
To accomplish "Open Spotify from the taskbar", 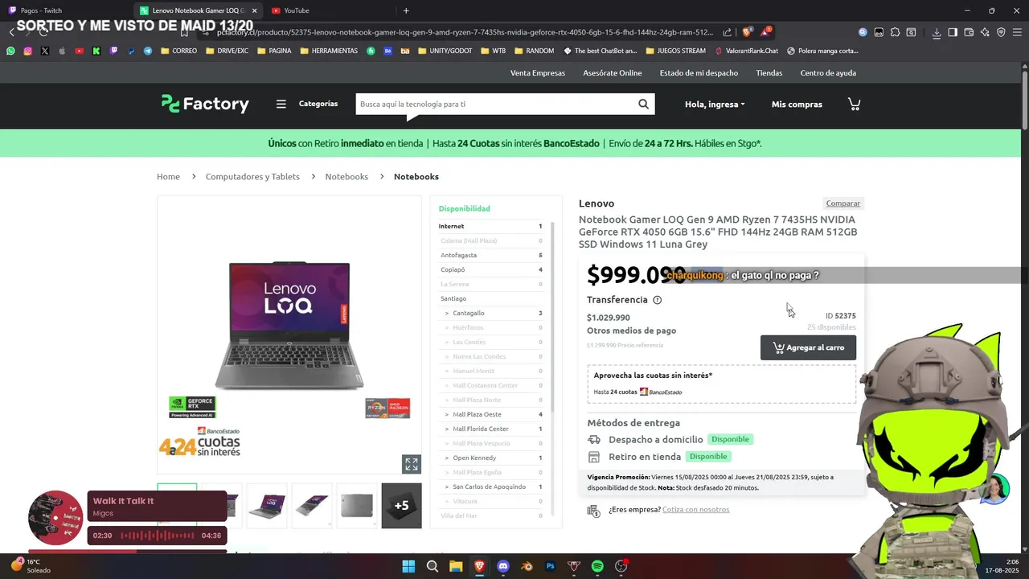I will click(597, 566).
